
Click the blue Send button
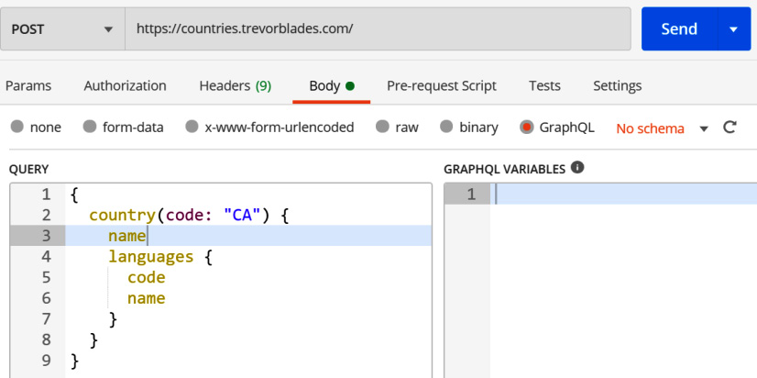coord(679,29)
